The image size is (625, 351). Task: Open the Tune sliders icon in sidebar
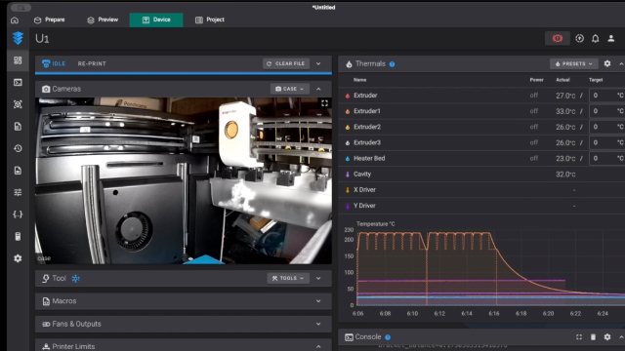[x=18, y=193]
